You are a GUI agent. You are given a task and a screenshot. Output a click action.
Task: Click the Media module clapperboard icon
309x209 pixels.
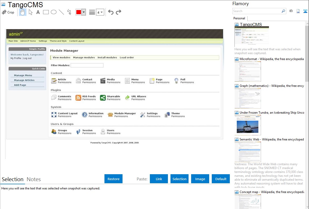[x=103, y=81]
